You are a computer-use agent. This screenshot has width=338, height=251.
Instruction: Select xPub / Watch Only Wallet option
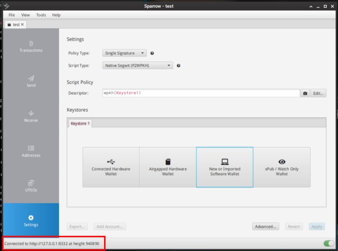pos(282,167)
